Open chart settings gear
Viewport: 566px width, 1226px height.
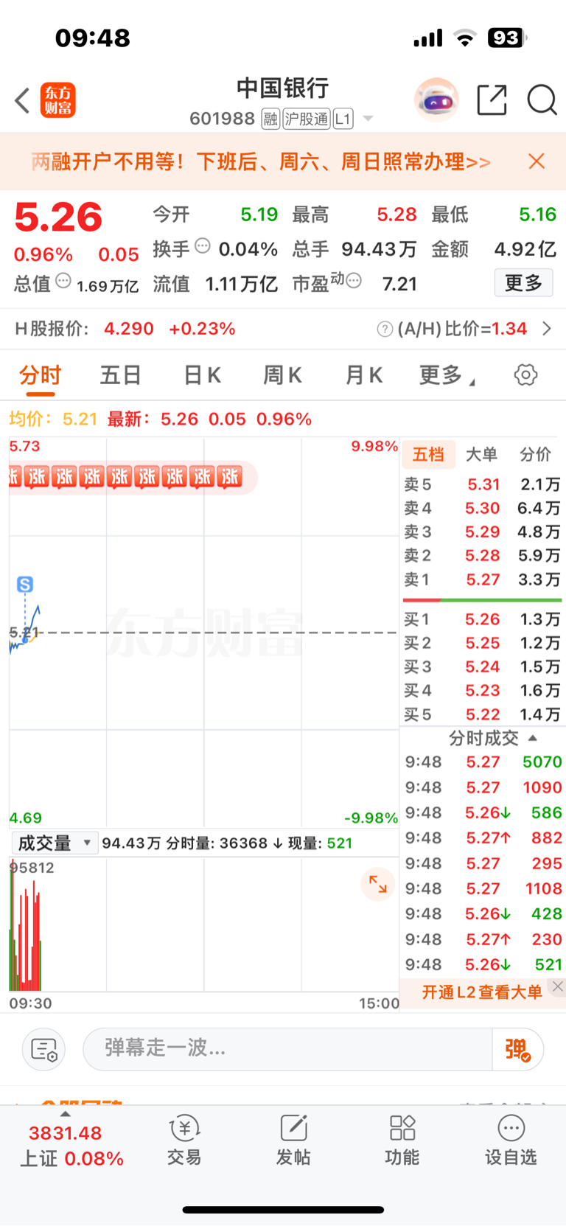[525, 375]
